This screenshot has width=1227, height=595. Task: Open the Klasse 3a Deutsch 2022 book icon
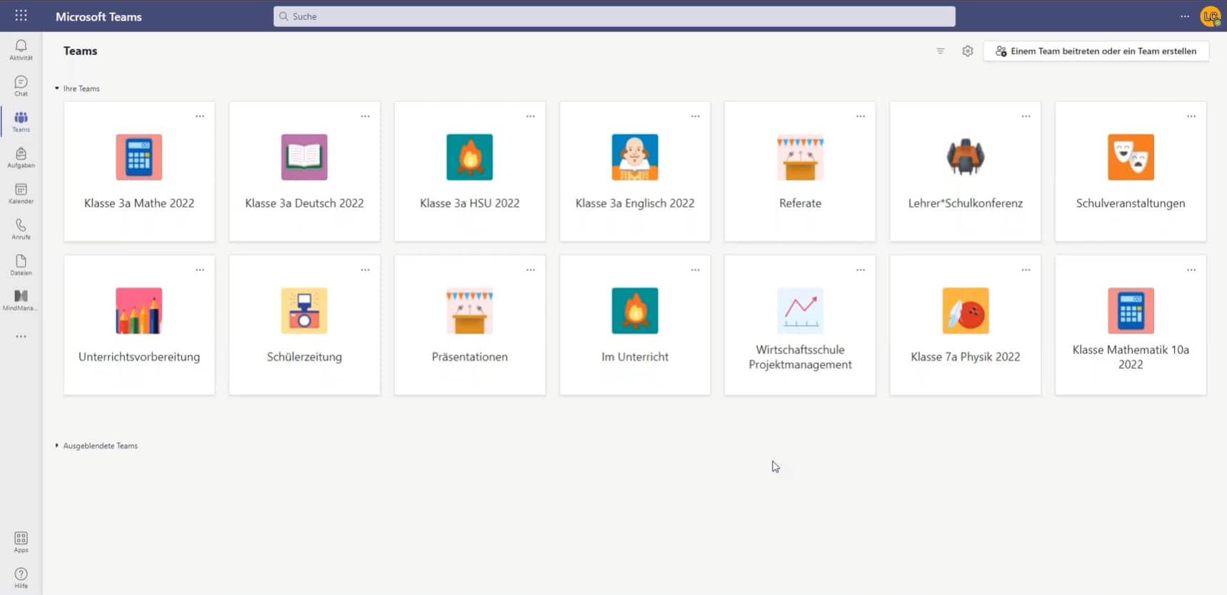304,157
